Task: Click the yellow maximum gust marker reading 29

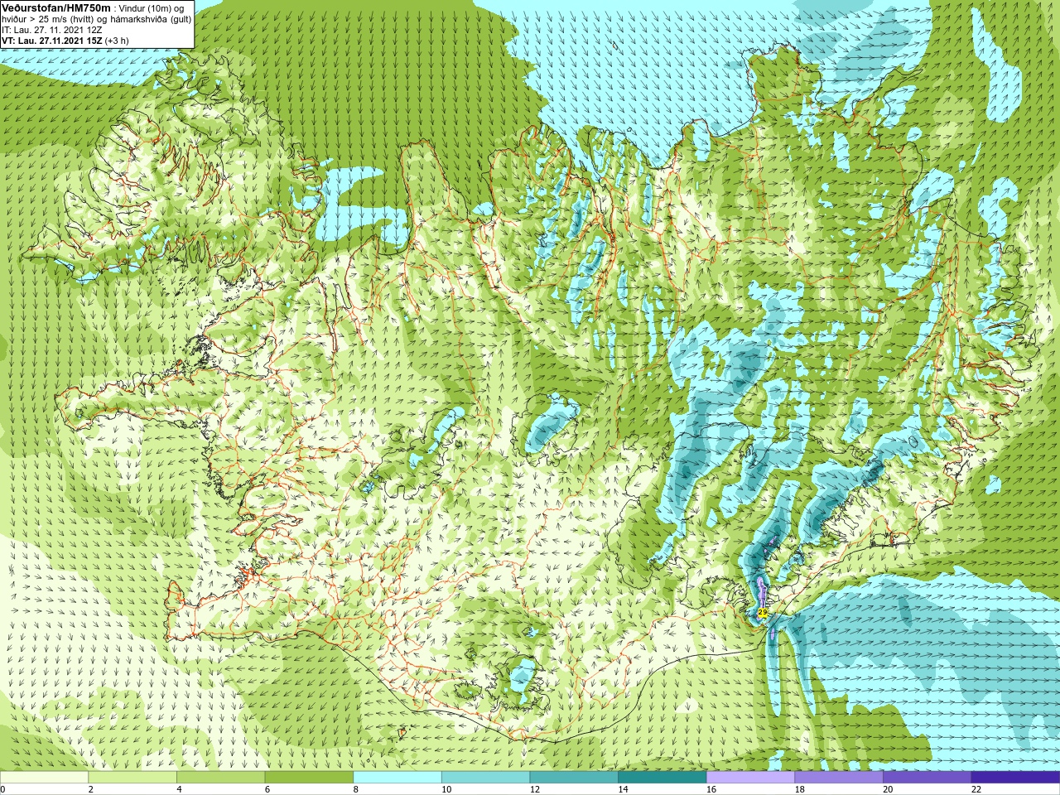Action: (x=762, y=613)
